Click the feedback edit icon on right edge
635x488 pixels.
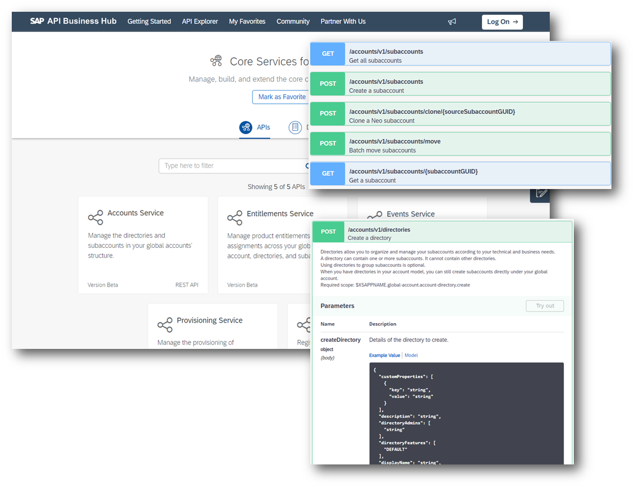tap(541, 194)
